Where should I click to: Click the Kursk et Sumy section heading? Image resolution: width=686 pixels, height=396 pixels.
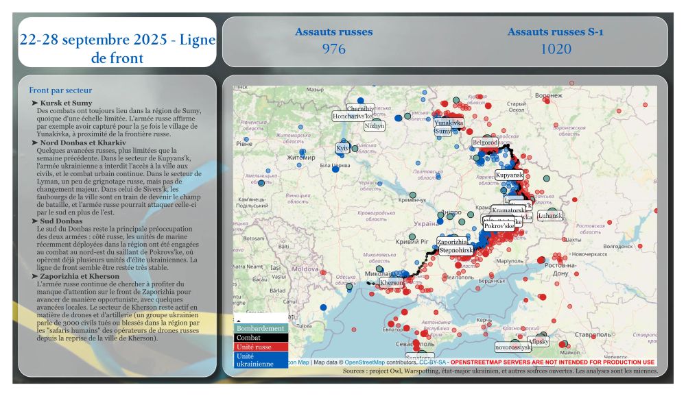point(66,103)
